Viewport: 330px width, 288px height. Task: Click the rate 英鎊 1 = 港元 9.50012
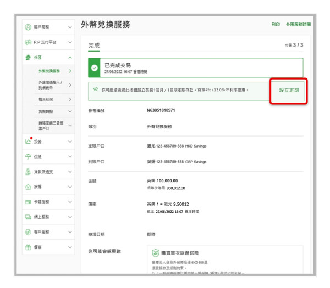coord(168,204)
